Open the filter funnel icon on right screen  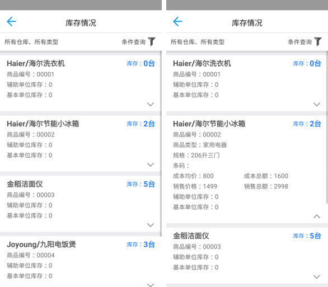(318, 41)
